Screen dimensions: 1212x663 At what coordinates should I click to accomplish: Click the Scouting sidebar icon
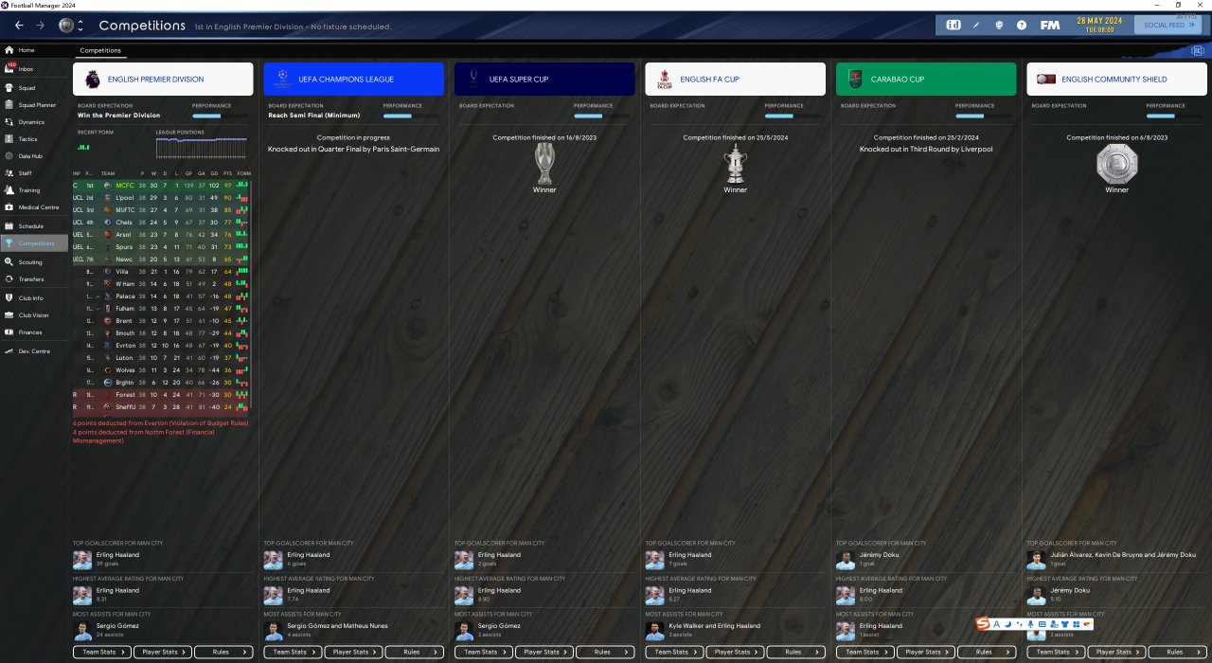click(x=9, y=262)
